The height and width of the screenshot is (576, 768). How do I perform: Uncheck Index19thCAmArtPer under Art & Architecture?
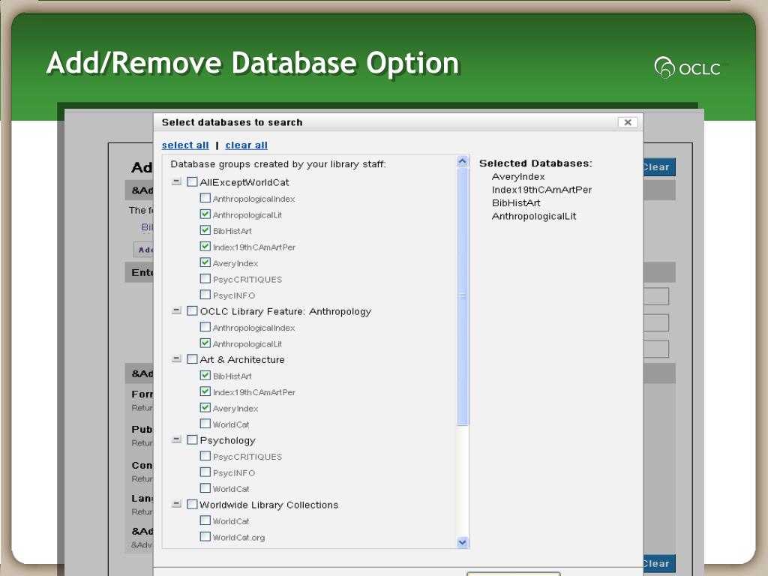pyautogui.click(x=205, y=391)
